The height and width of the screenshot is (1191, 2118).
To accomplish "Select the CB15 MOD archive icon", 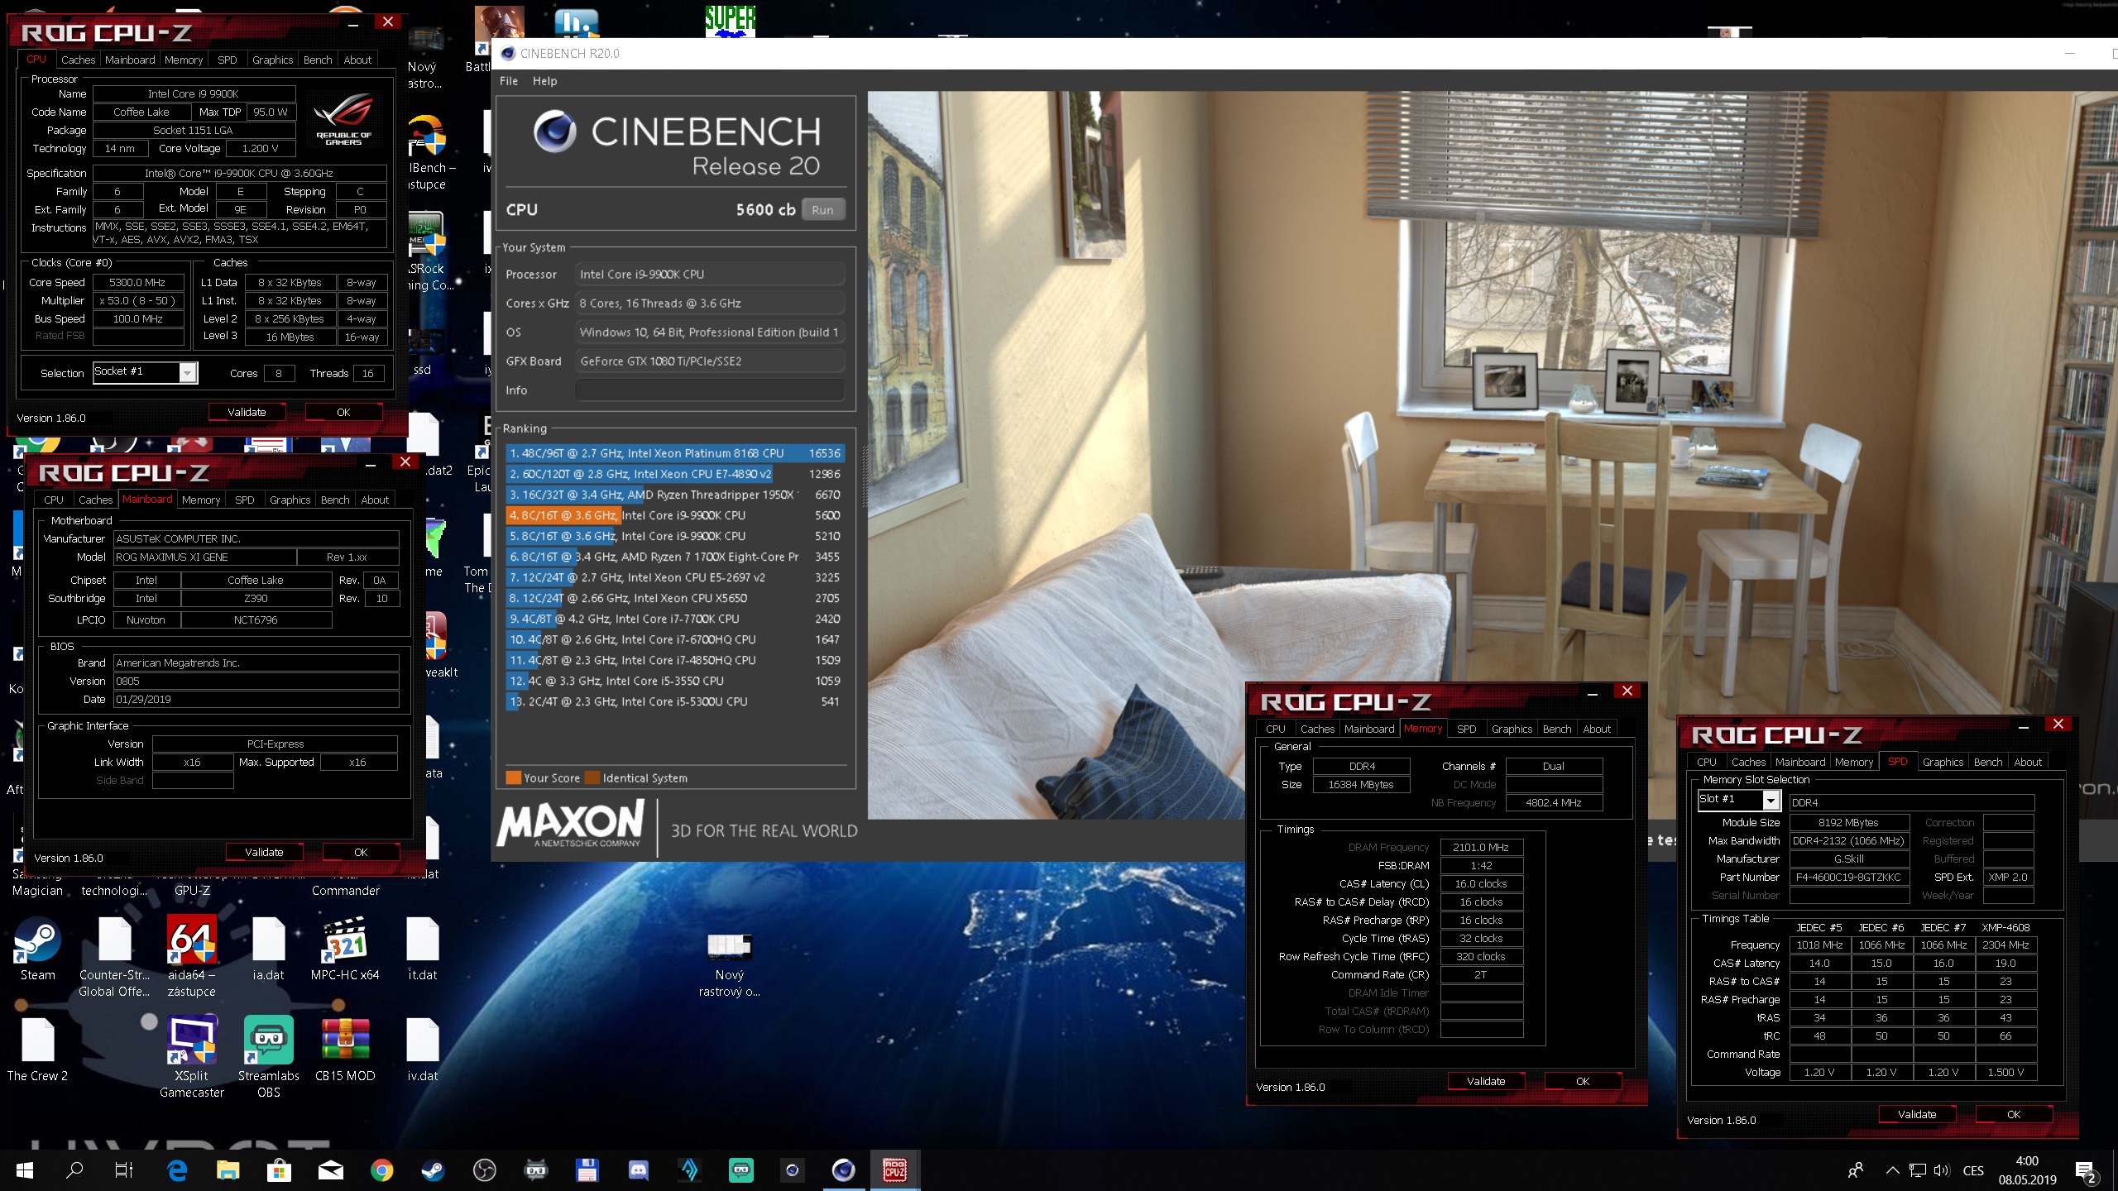I will pyautogui.click(x=345, y=1049).
